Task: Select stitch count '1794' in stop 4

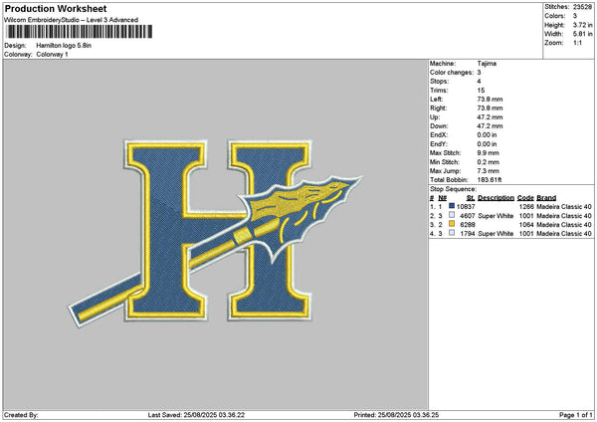Action: 468,234
